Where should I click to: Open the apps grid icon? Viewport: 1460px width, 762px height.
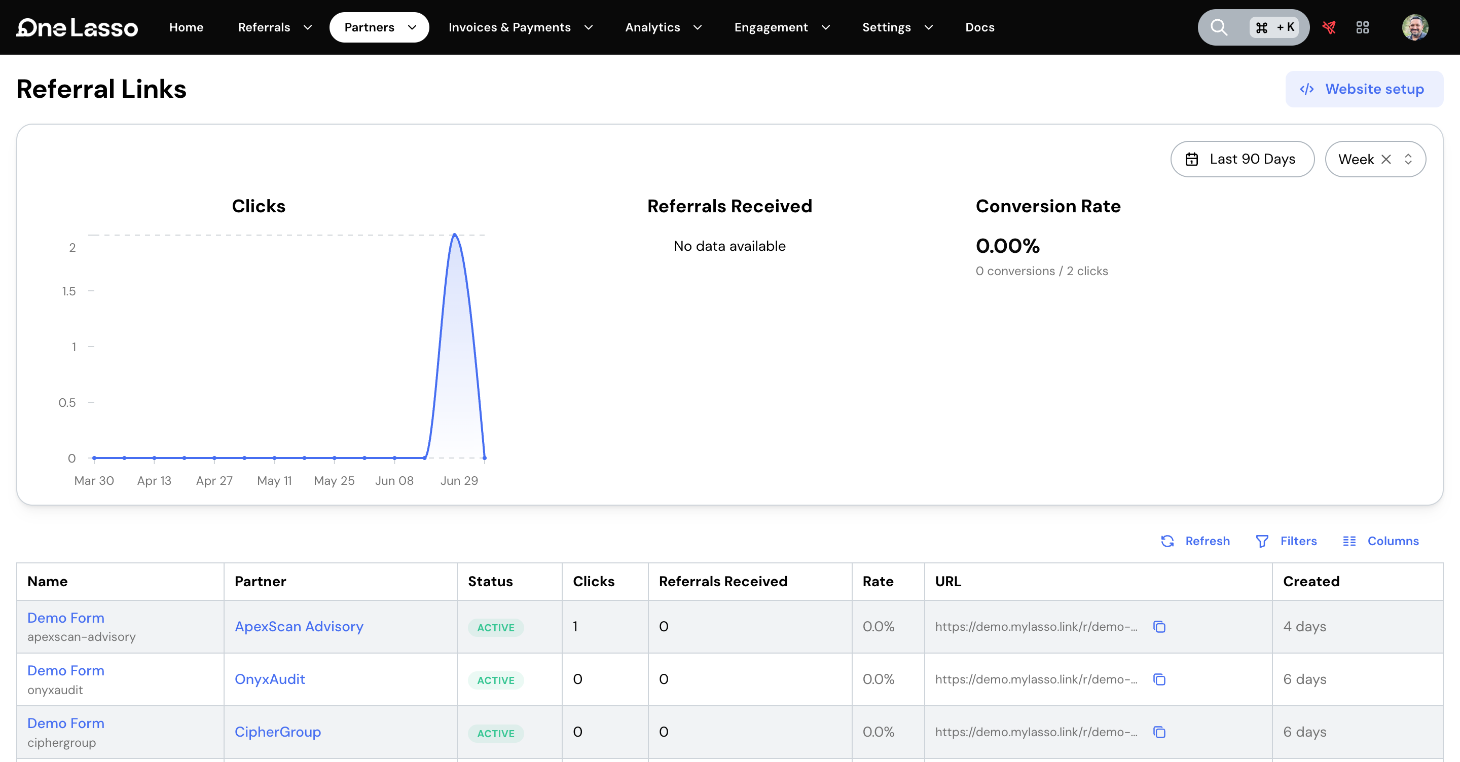pos(1362,27)
